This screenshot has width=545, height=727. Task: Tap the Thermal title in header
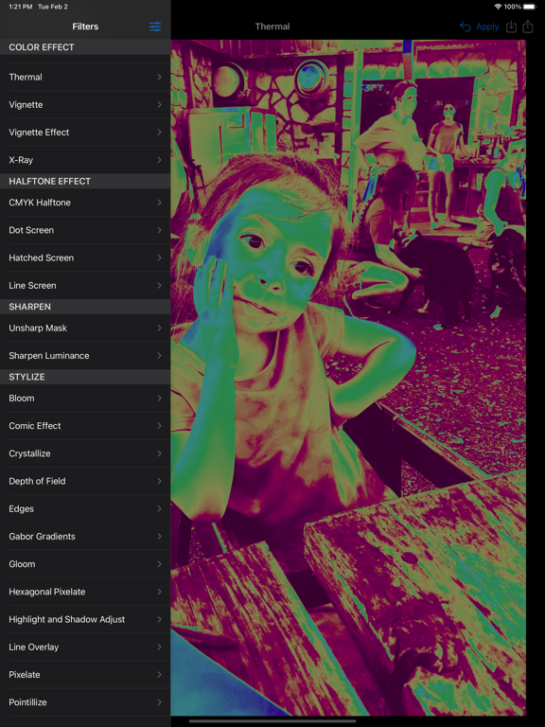(x=272, y=27)
